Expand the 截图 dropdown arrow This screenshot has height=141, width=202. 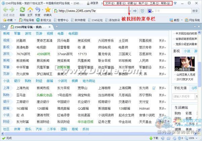(182, 20)
